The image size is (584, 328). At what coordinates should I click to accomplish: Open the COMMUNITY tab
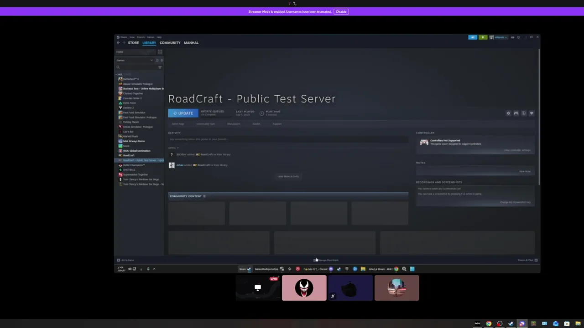tap(170, 43)
